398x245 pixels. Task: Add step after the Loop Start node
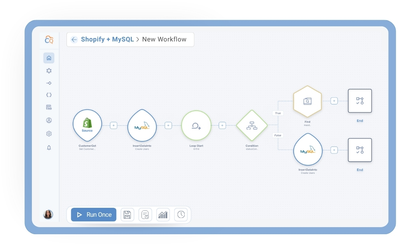click(x=222, y=125)
